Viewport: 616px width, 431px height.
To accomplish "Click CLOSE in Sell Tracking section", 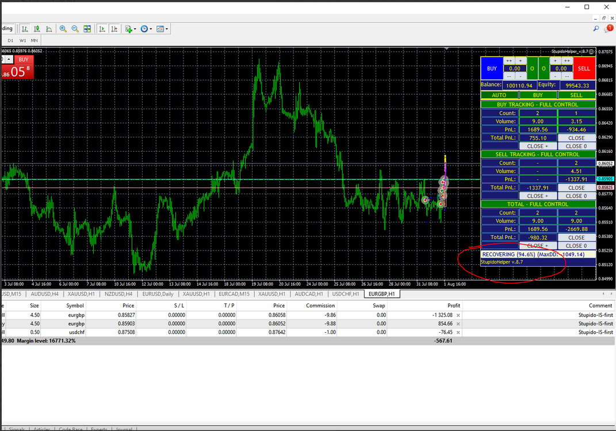I will [x=576, y=188].
